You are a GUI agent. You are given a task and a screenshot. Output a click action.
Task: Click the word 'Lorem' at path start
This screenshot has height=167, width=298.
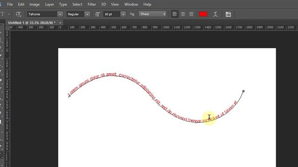[x=73, y=90]
